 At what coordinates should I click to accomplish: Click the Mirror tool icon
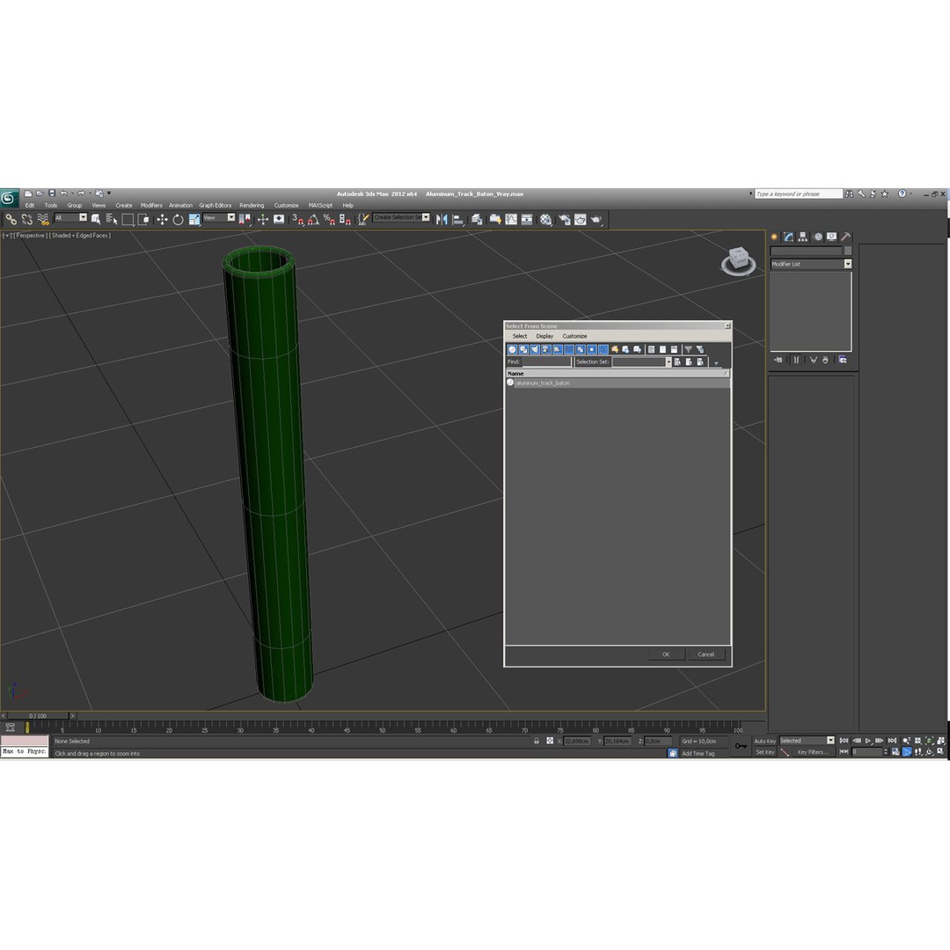(442, 219)
